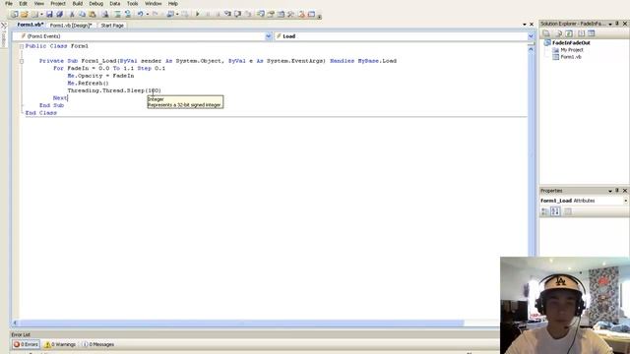Open the Edit menu
The image size is (630, 354).
tap(24, 4)
